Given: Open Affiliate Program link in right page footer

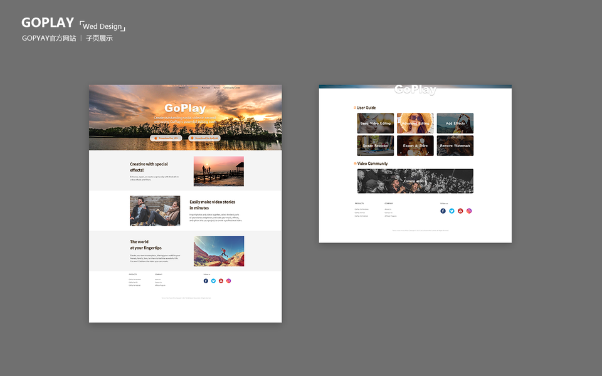Looking at the screenshot, I should tap(391, 216).
